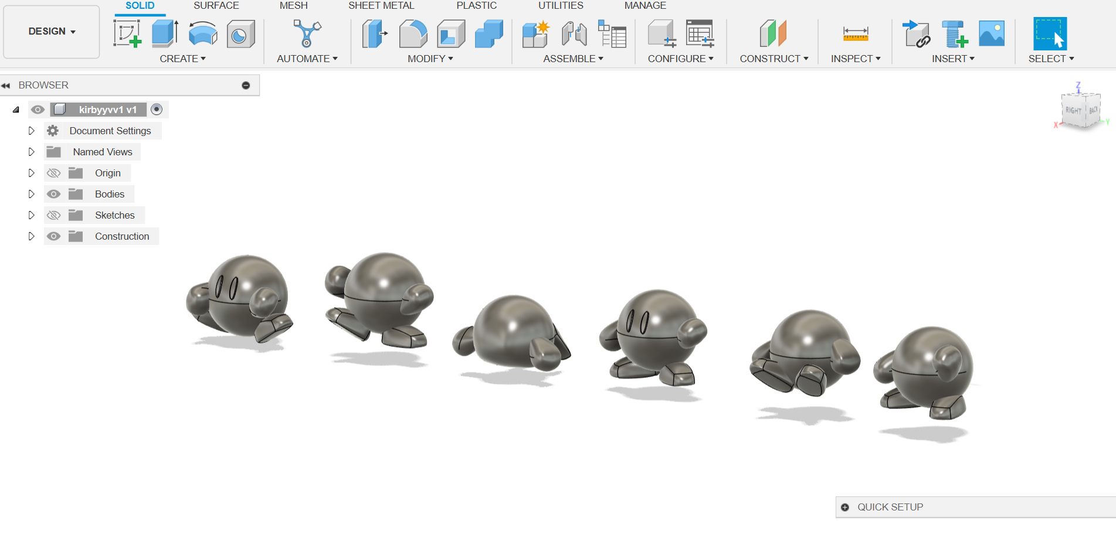The height and width of the screenshot is (538, 1116).
Task: Click the leftmost Kirby model with eyes
Action: tap(240, 299)
